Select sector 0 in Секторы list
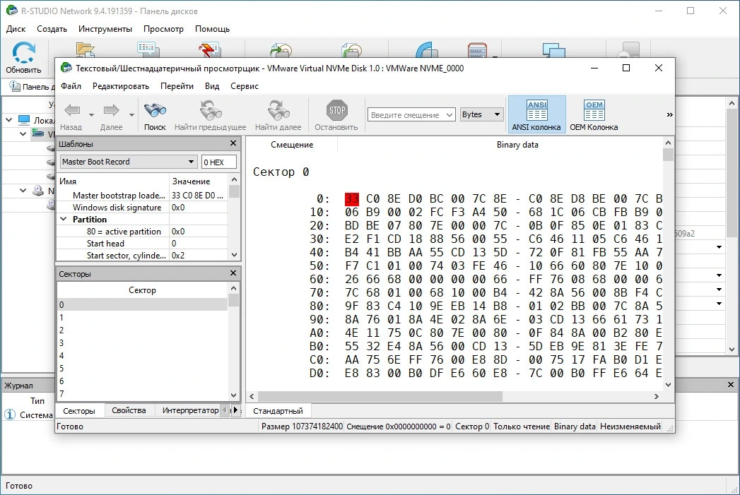 point(142,304)
